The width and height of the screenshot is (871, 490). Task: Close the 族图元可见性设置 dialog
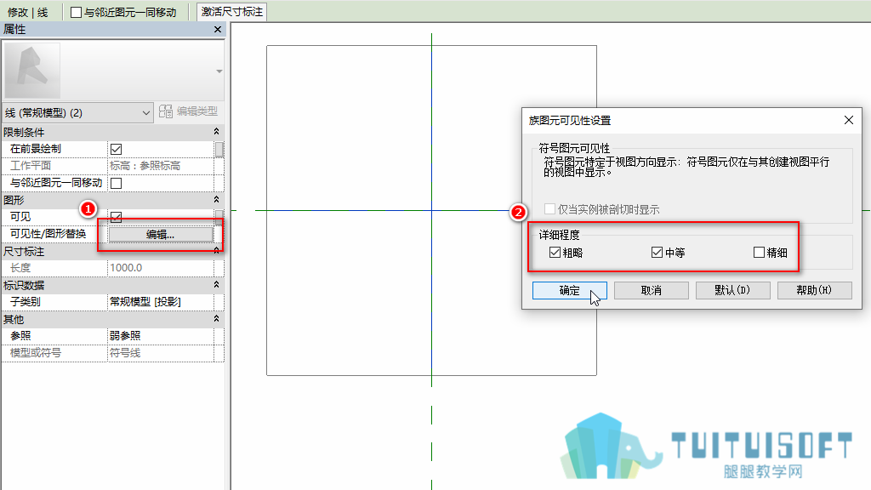[848, 120]
